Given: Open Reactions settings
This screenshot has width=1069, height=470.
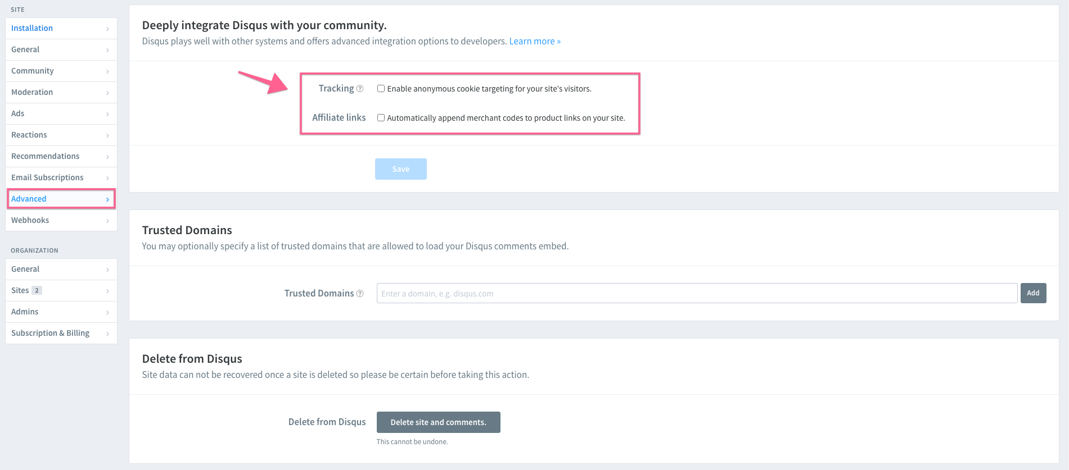Looking at the screenshot, I should click(x=61, y=135).
